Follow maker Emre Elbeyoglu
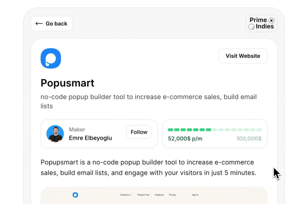Viewport: 304px width, 204px height. click(139, 132)
